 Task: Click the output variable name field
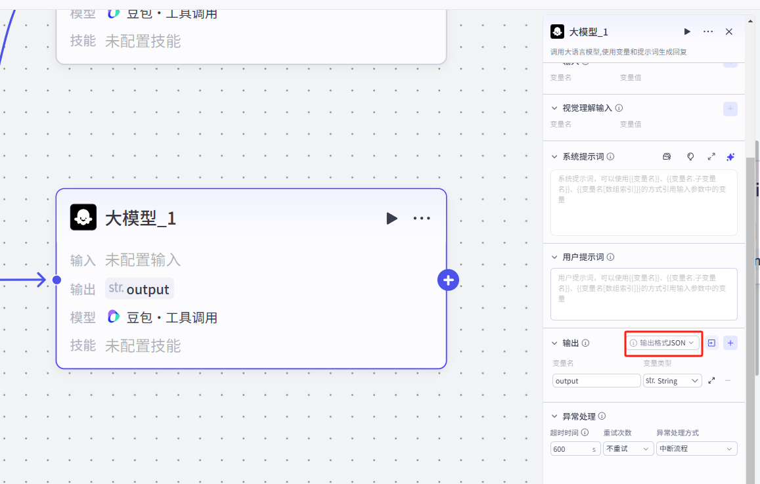[596, 381]
